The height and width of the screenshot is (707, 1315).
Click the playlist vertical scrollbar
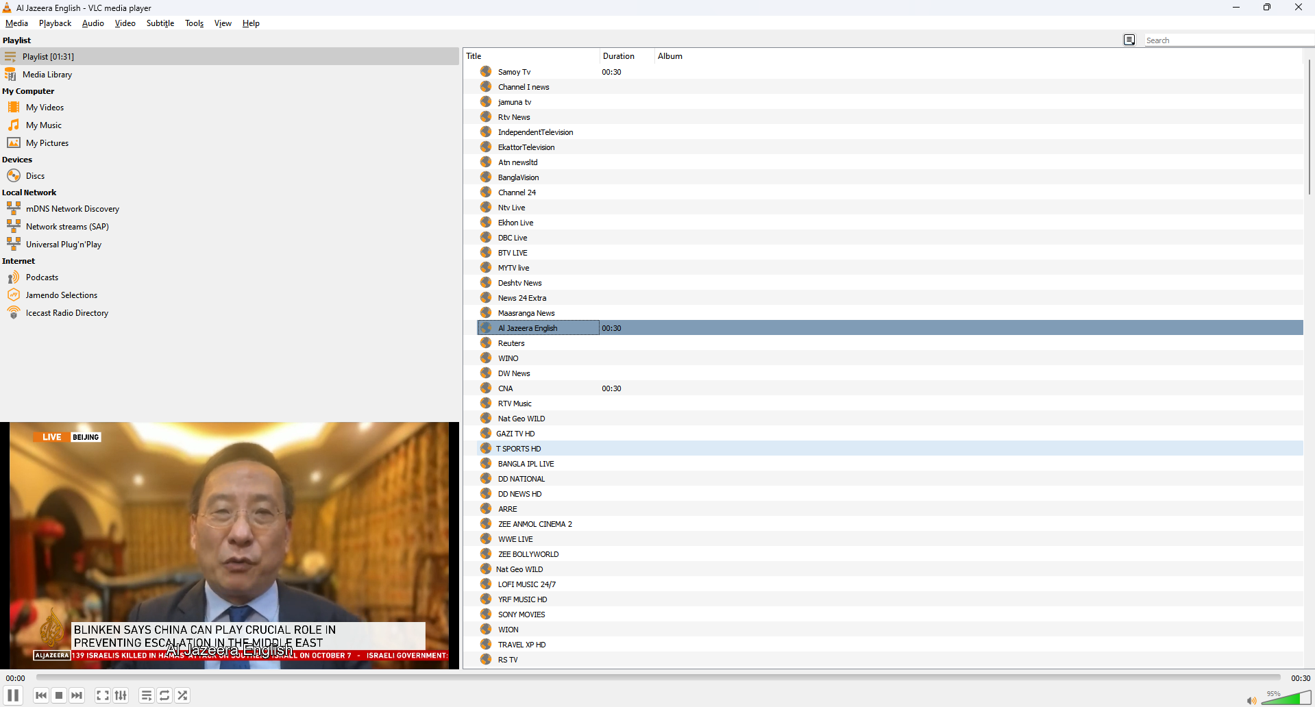click(x=1309, y=127)
